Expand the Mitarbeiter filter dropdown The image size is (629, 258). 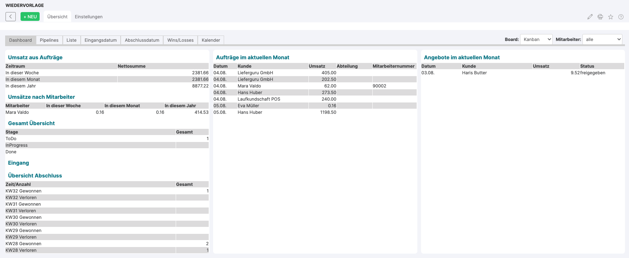[602, 40]
